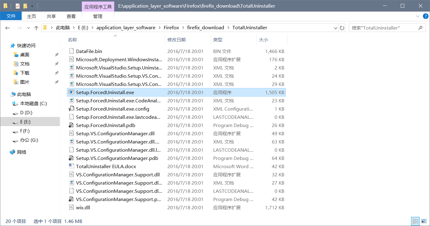Open the address bar history dropdown

point(336,28)
